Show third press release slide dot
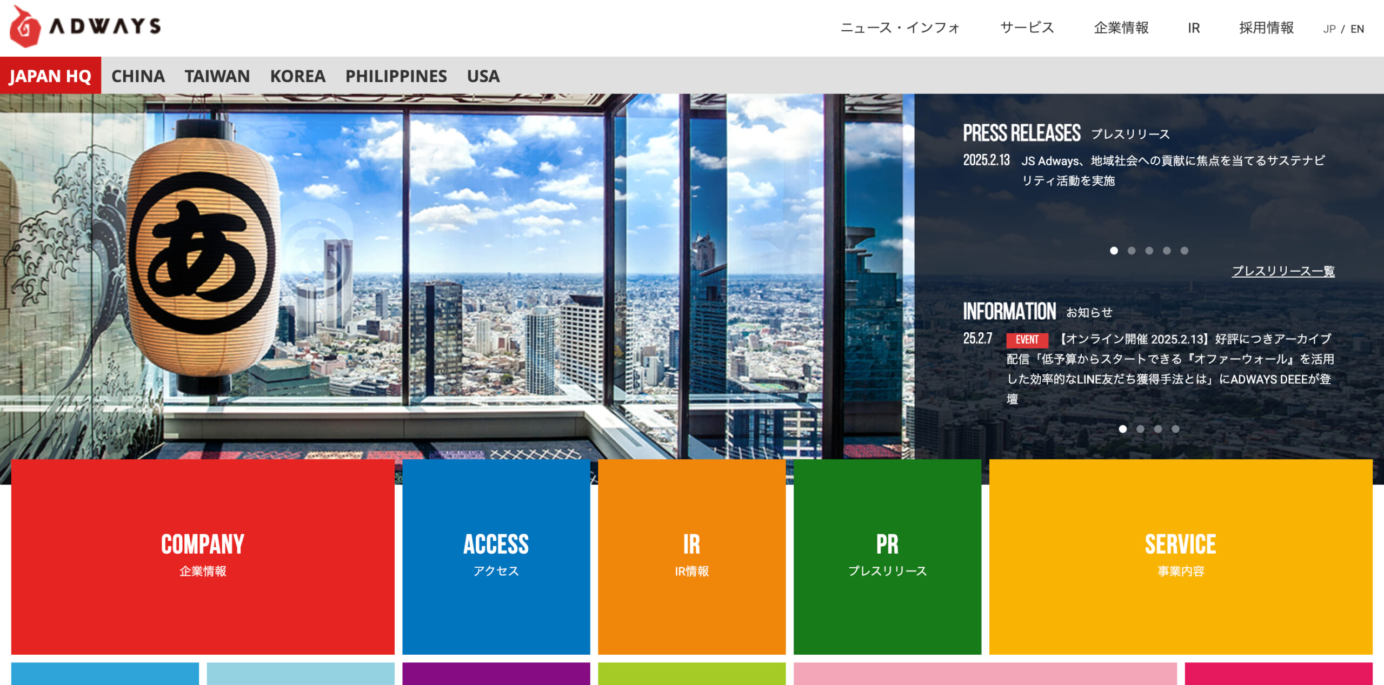 1149,251
